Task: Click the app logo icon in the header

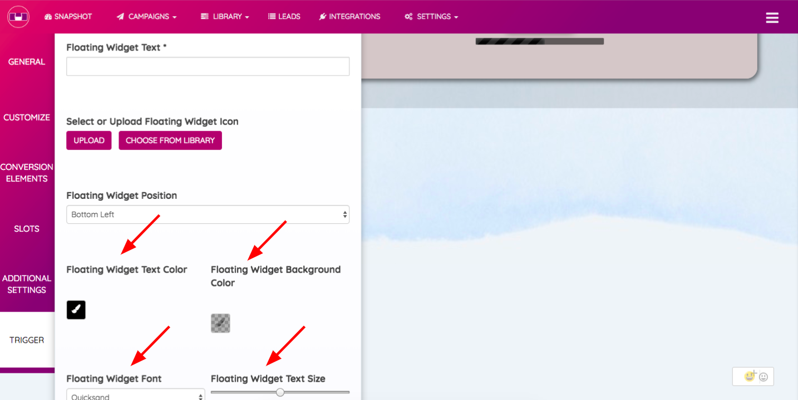Action: click(18, 17)
